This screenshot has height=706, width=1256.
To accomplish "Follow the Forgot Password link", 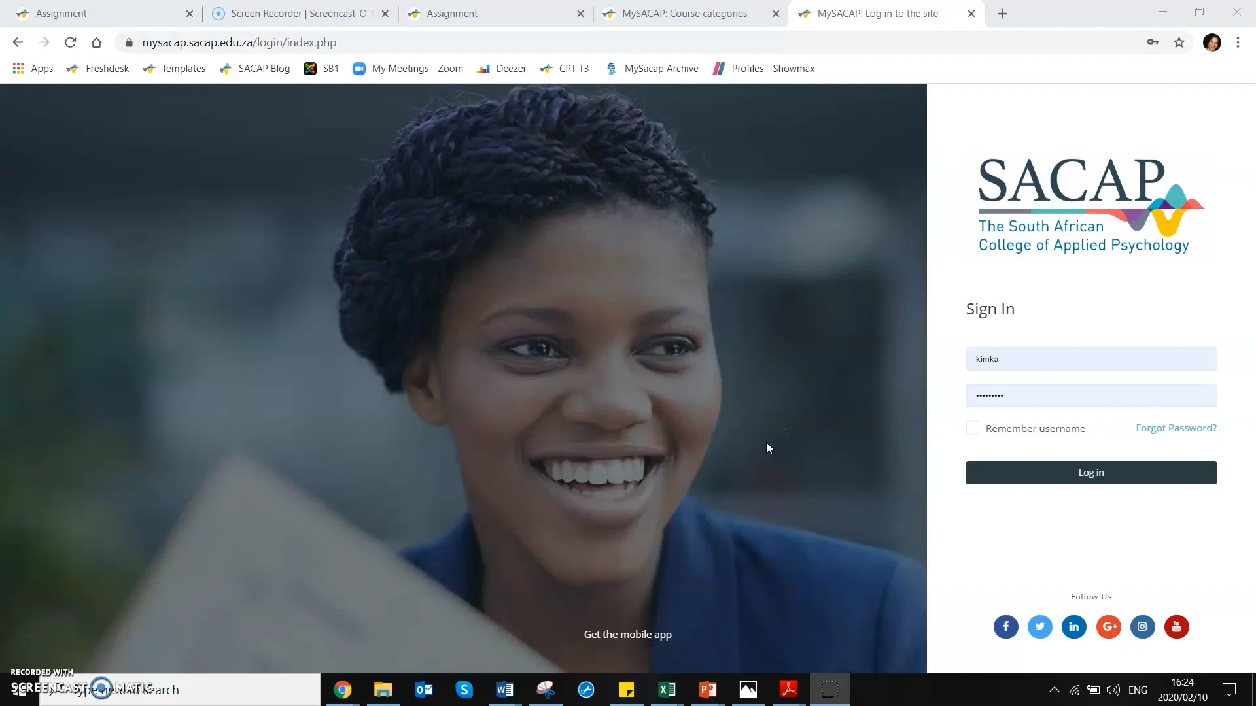I will 1176,428.
